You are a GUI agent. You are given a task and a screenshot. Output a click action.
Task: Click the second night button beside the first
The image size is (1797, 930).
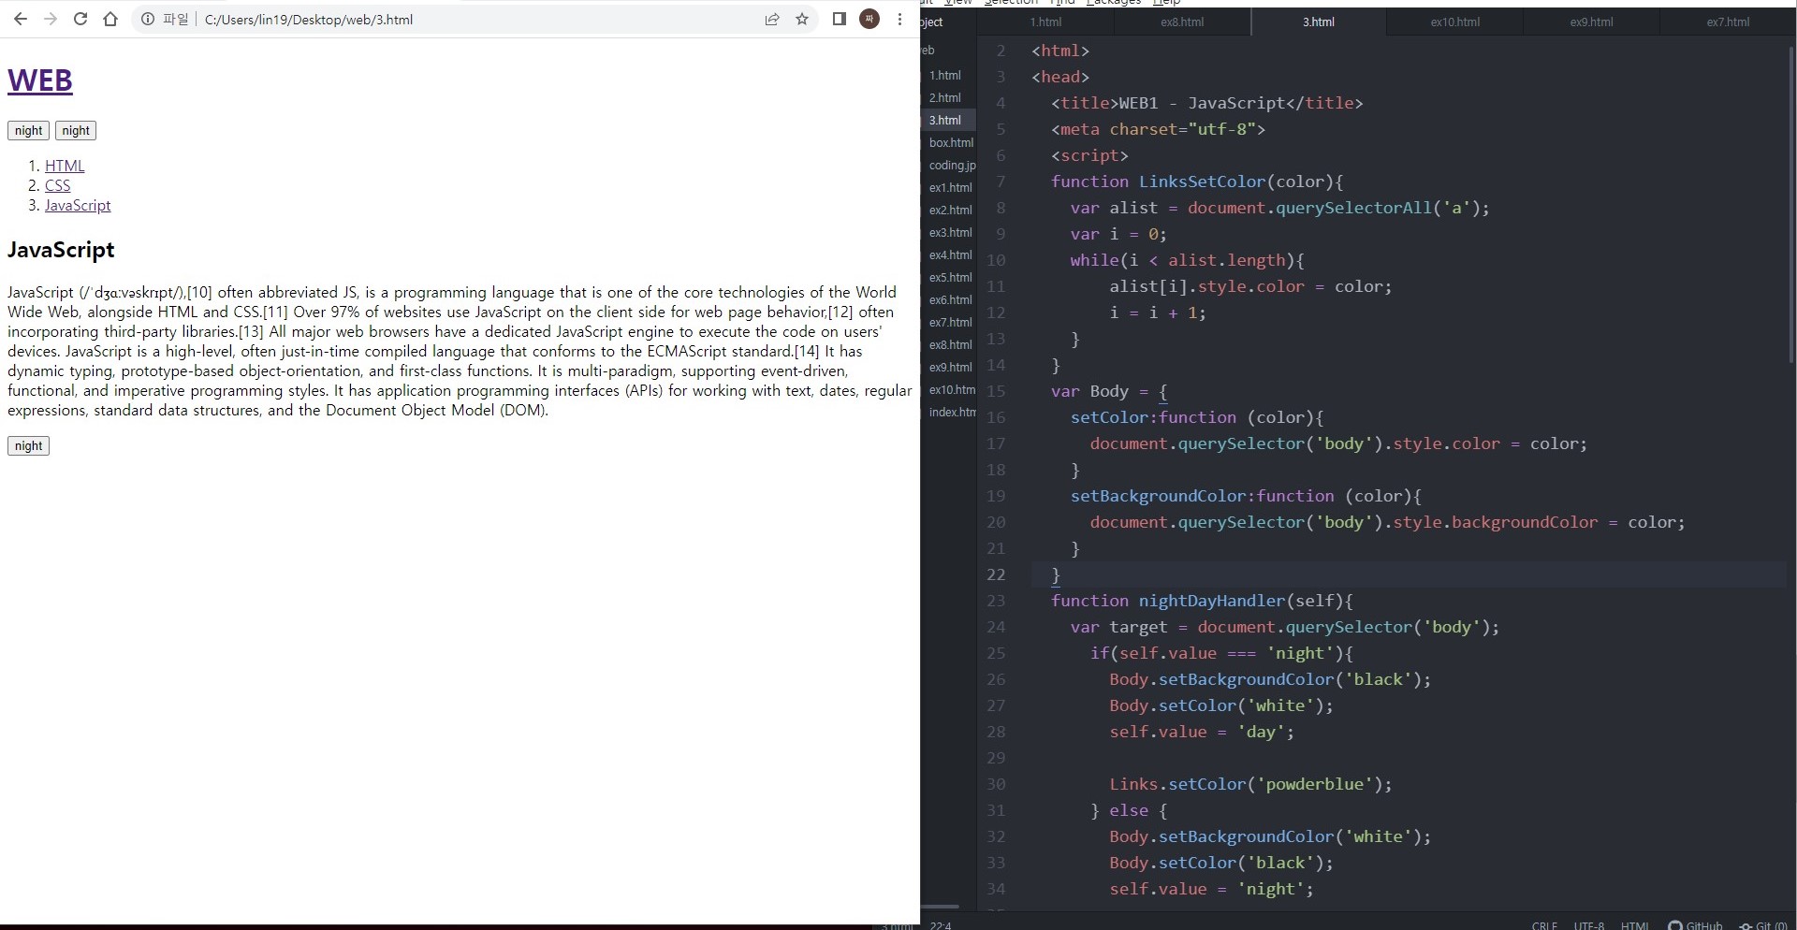click(x=76, y=130)
